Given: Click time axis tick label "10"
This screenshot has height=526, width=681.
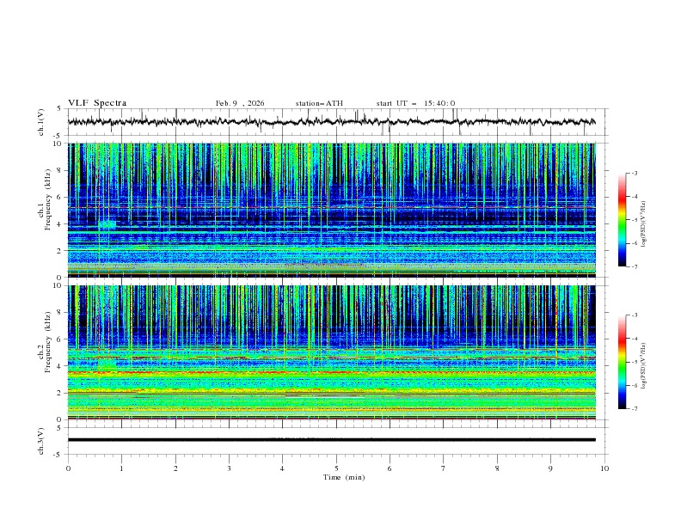Looking at the screenshot, I should tap(604, 468).
